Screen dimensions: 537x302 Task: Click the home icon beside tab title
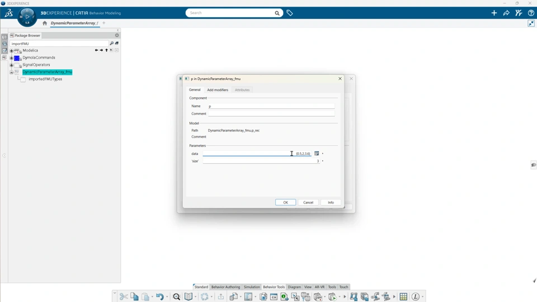click(x=45, y=23)
